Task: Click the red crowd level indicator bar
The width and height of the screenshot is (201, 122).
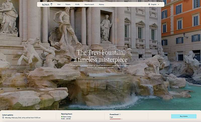Action: click(x=116, y=119)
